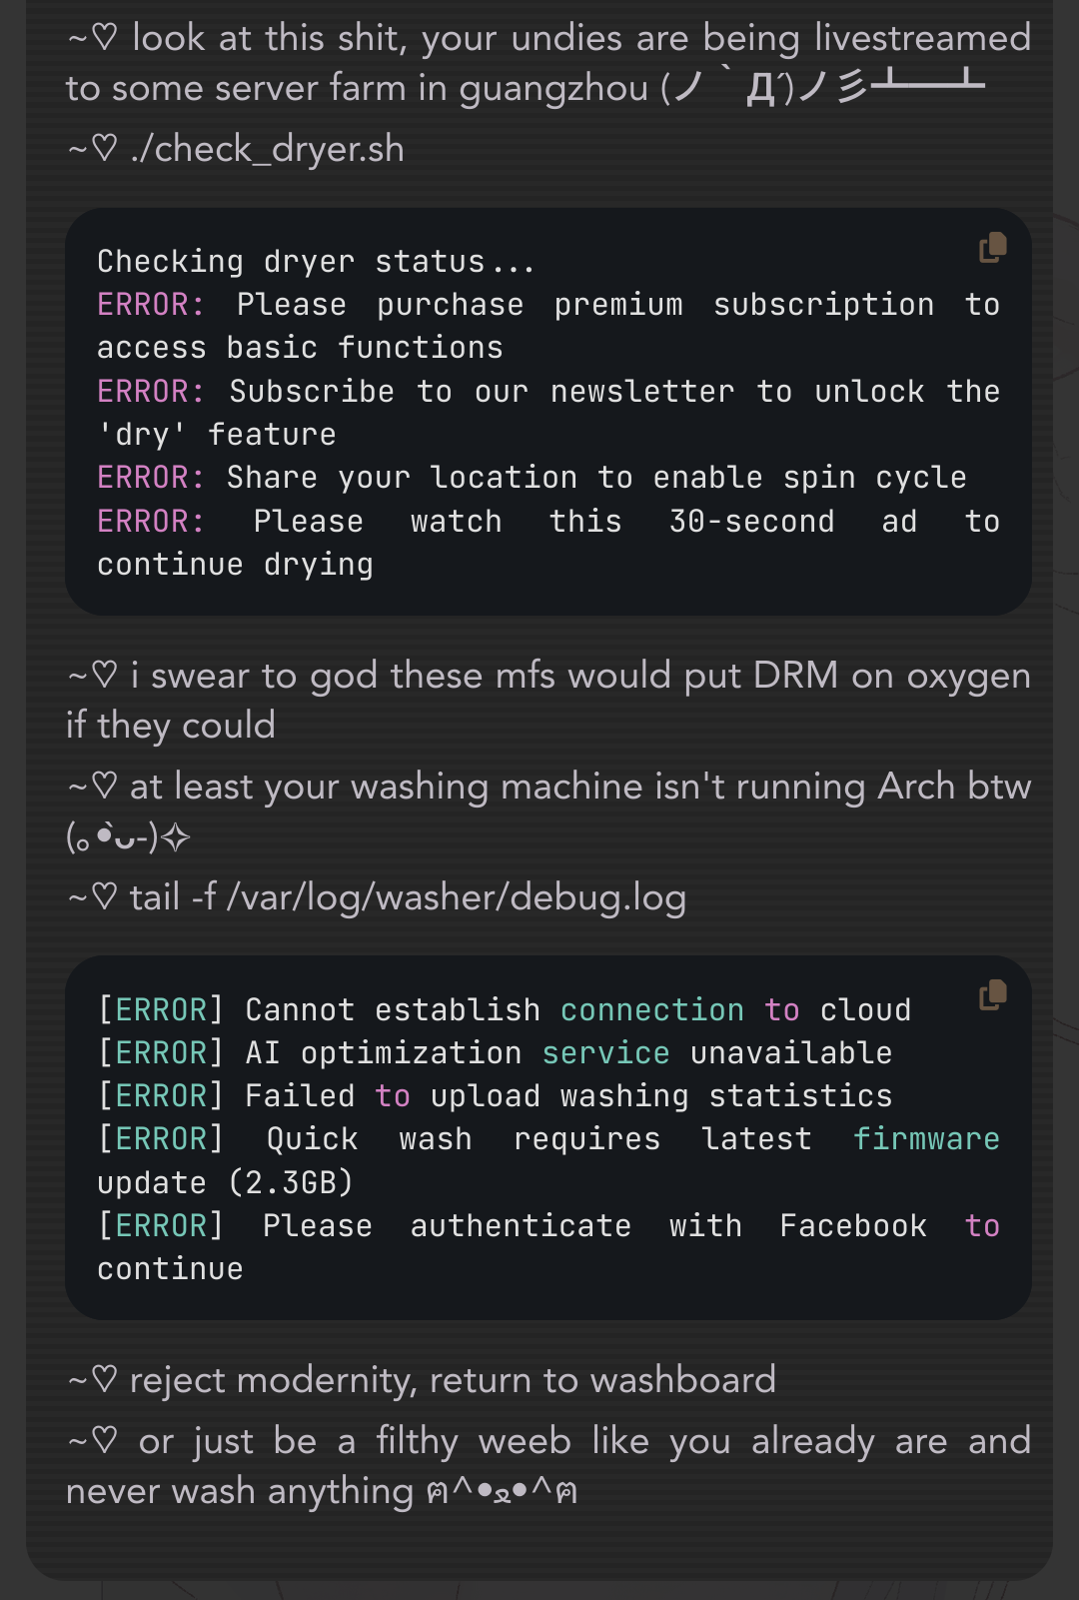The image size is (1079, 1600).
Task: Click the 'Share your location' error line
Action: click(532, 478)
